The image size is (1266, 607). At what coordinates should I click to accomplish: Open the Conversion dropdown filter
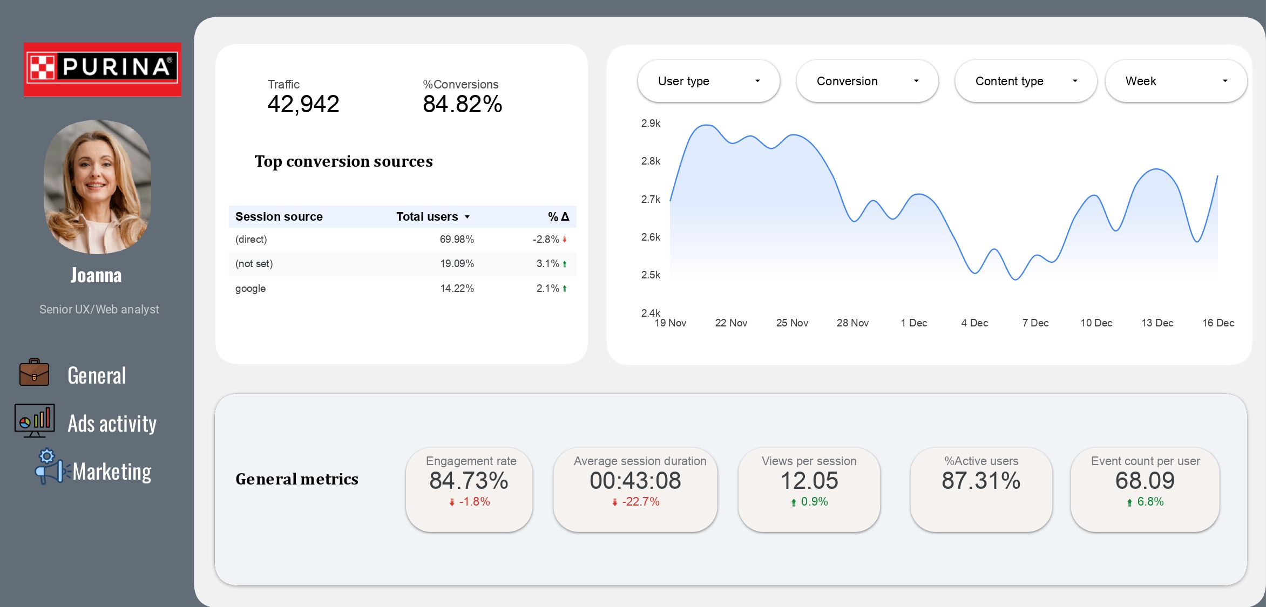tap(867, 81)
